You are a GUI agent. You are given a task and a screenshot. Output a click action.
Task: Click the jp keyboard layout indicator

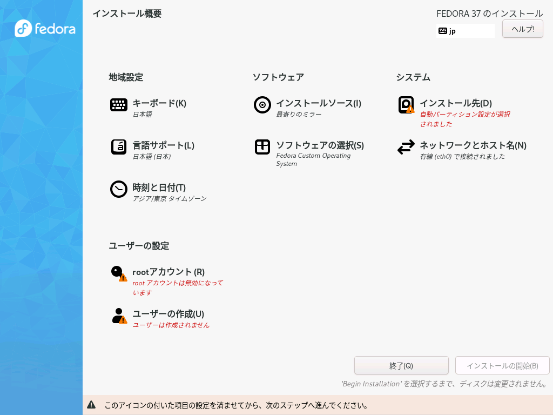pos(465,31)
